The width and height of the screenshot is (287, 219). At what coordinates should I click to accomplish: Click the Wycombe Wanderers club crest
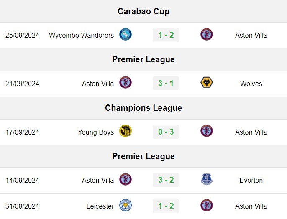point(126,34)
